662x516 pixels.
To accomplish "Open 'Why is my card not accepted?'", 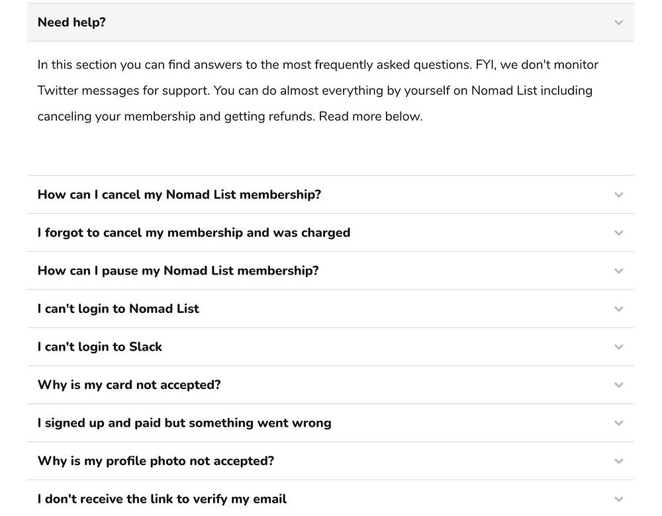I will 129,385.
